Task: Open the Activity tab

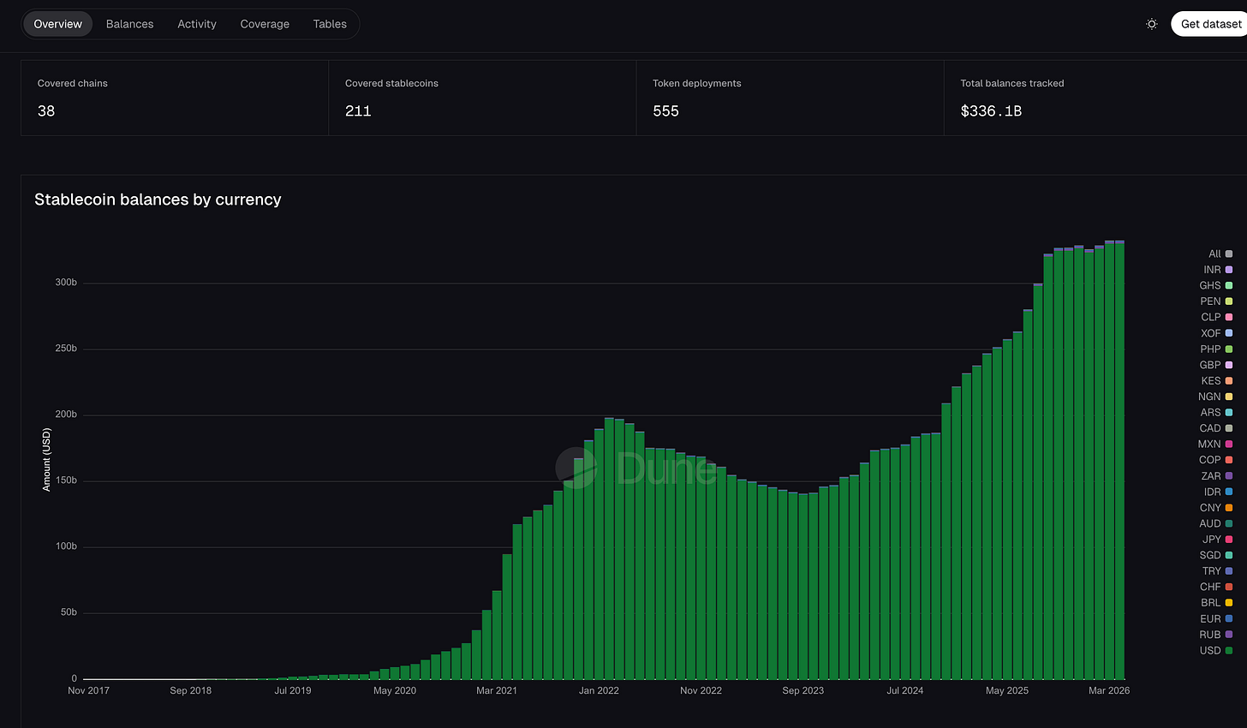Action: pos(197,24)
